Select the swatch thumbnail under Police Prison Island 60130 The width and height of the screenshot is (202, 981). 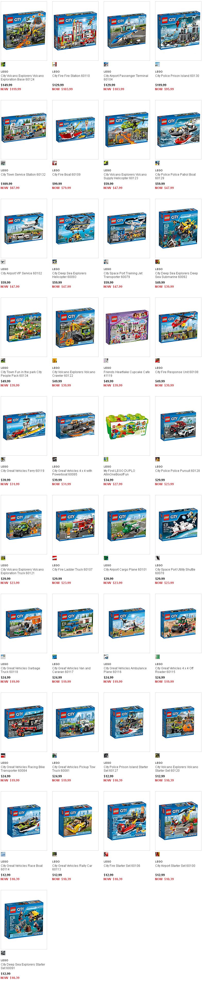tap(157, 64)
